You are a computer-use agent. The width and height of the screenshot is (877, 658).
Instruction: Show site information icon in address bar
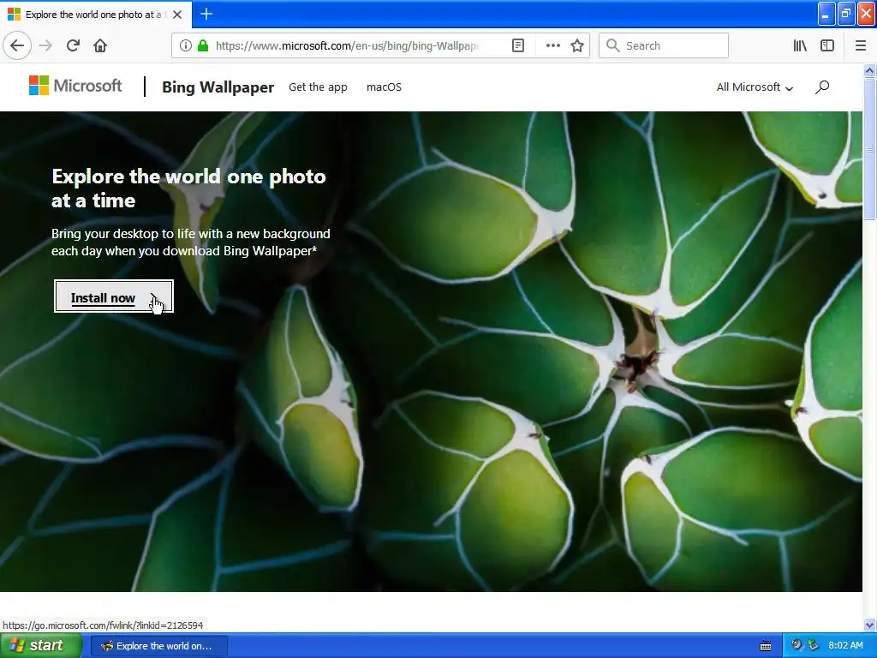coord(186,45)
